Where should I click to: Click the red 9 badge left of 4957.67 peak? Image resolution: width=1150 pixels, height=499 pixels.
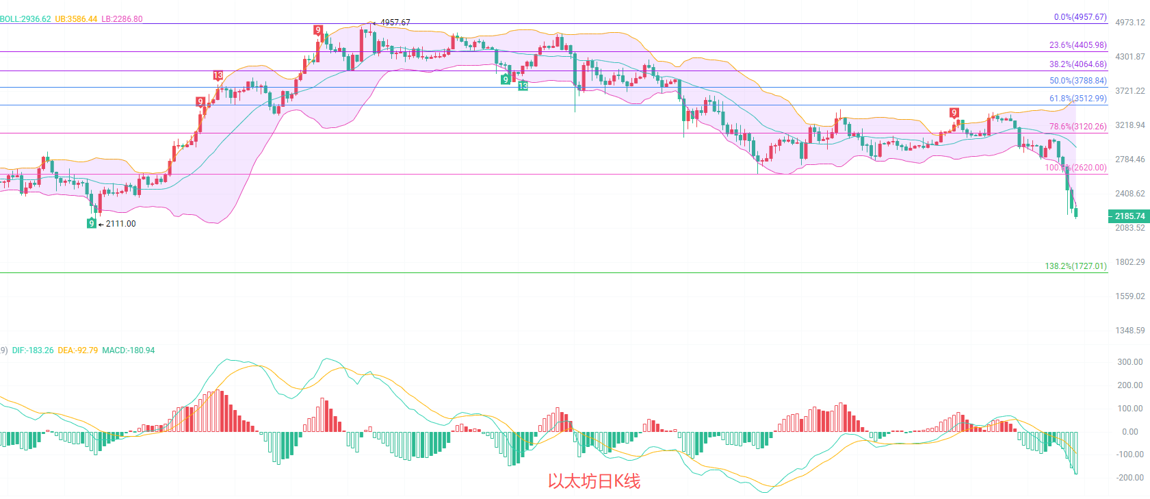click(318, 29)
